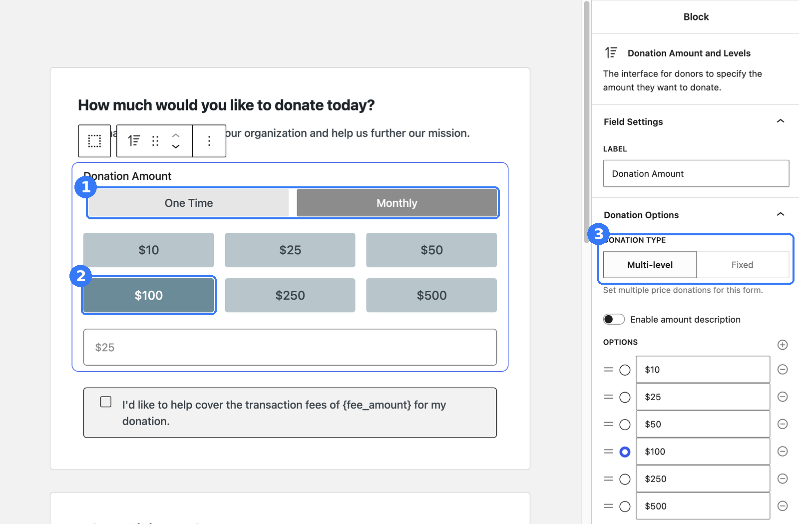This screenshot has width=799, height=524.
Task: Set $10 as the default option radio
Action: (625, 370)
